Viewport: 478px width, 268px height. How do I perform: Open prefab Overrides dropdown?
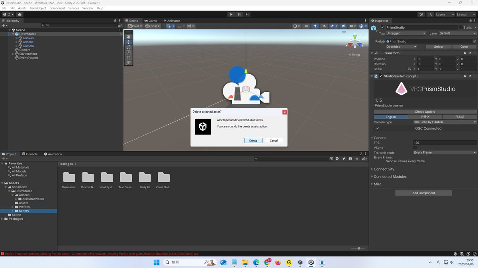(402, 46)
